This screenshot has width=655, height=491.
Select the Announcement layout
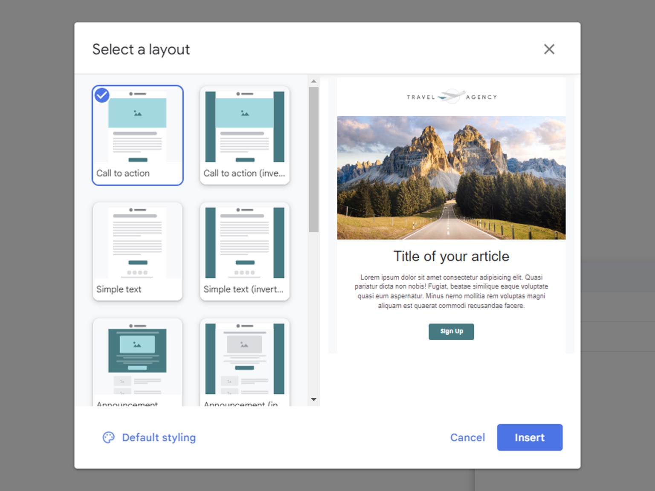[137, 362]
